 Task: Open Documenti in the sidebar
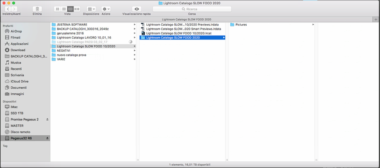[25, 88]
